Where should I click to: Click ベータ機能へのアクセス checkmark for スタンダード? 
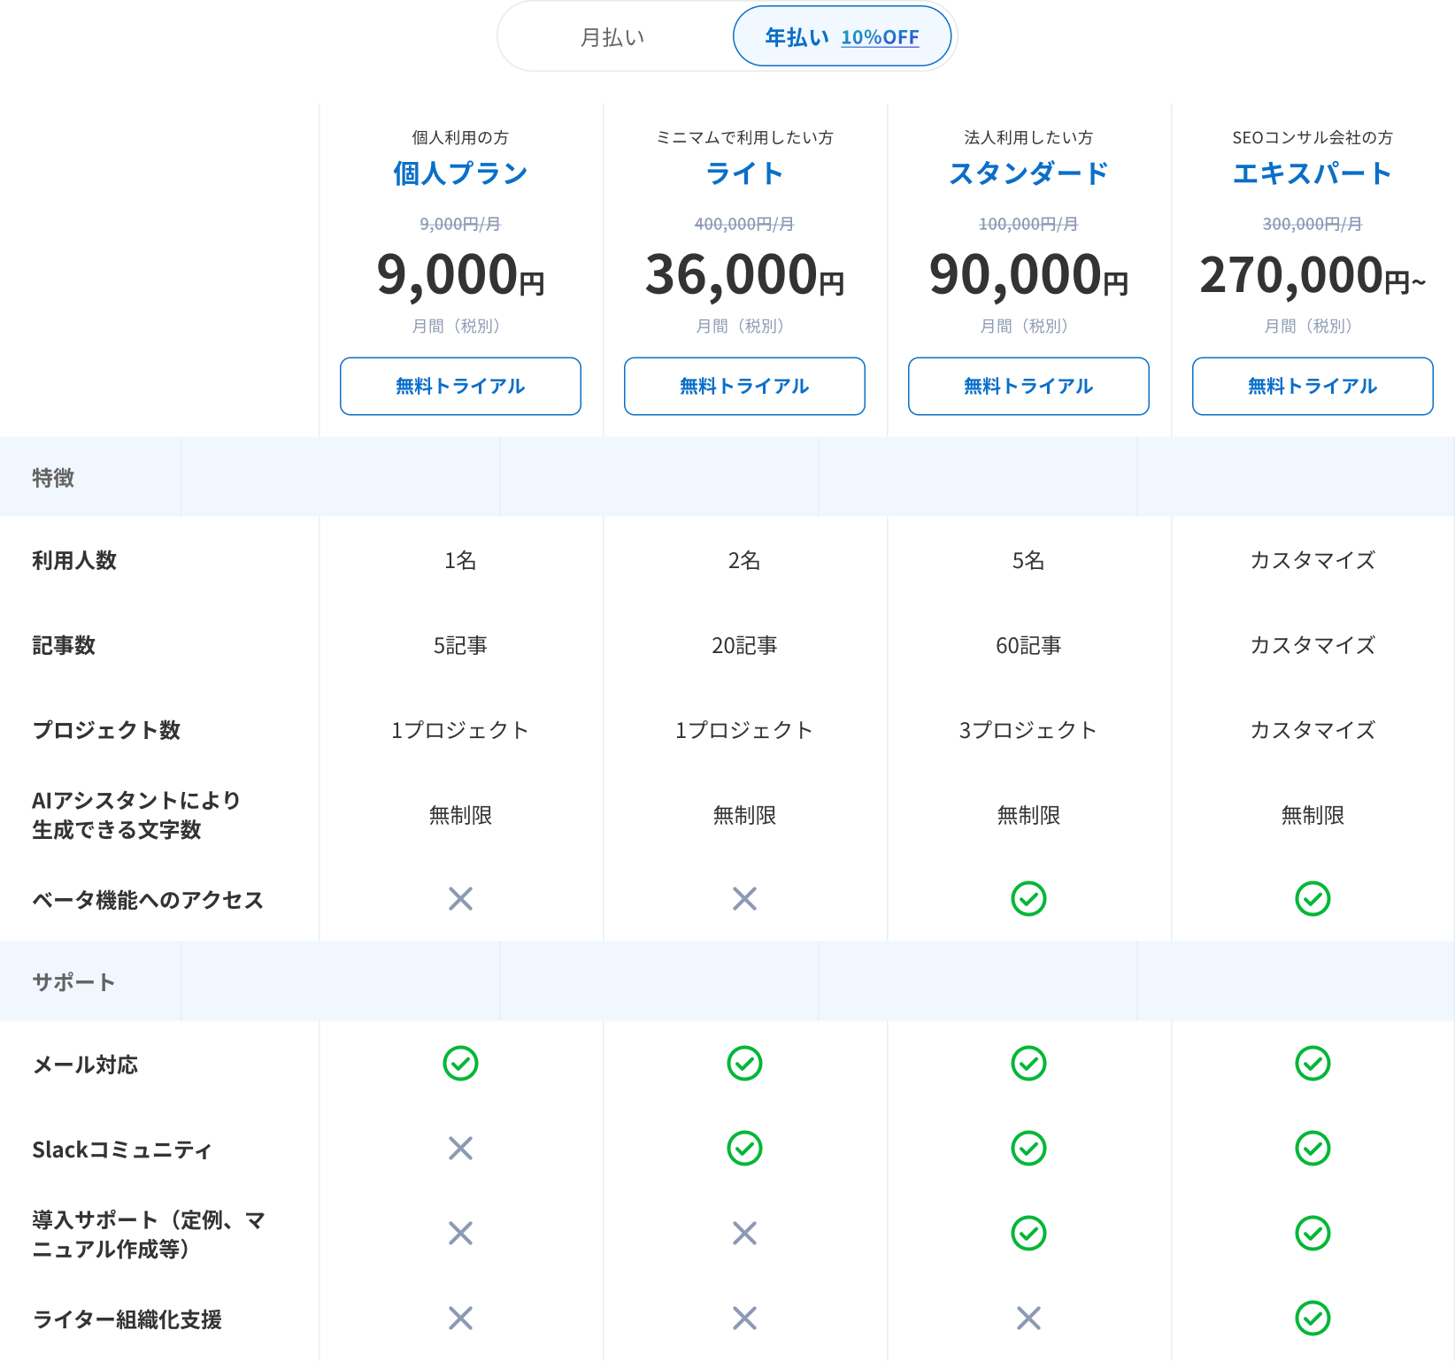(1028, 899)
